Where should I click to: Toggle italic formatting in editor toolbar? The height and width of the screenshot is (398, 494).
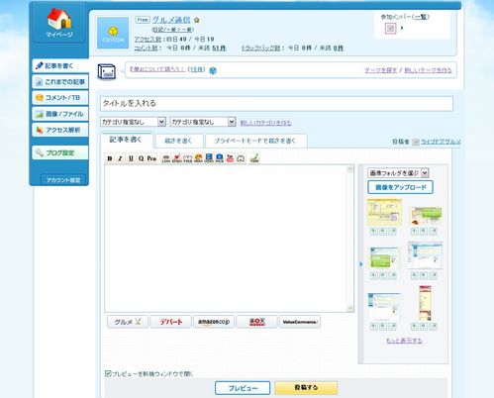tap(121, 158)
